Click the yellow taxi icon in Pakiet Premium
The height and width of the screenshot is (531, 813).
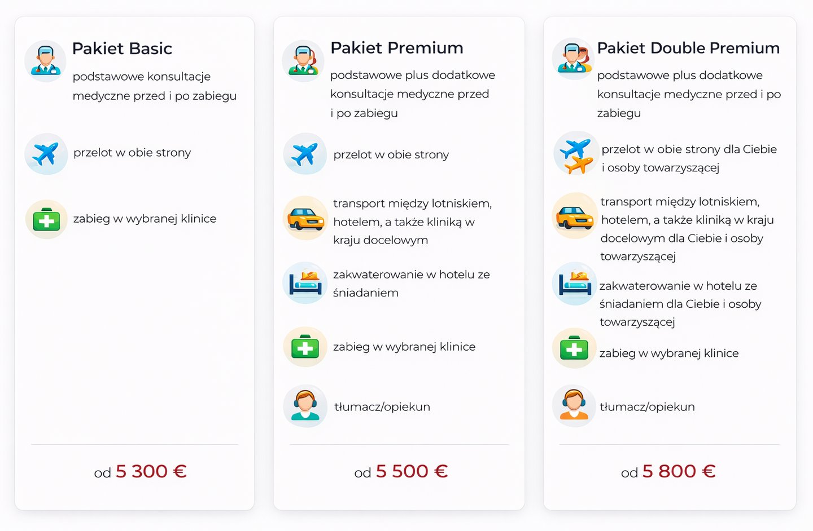(x=305, y=218)
